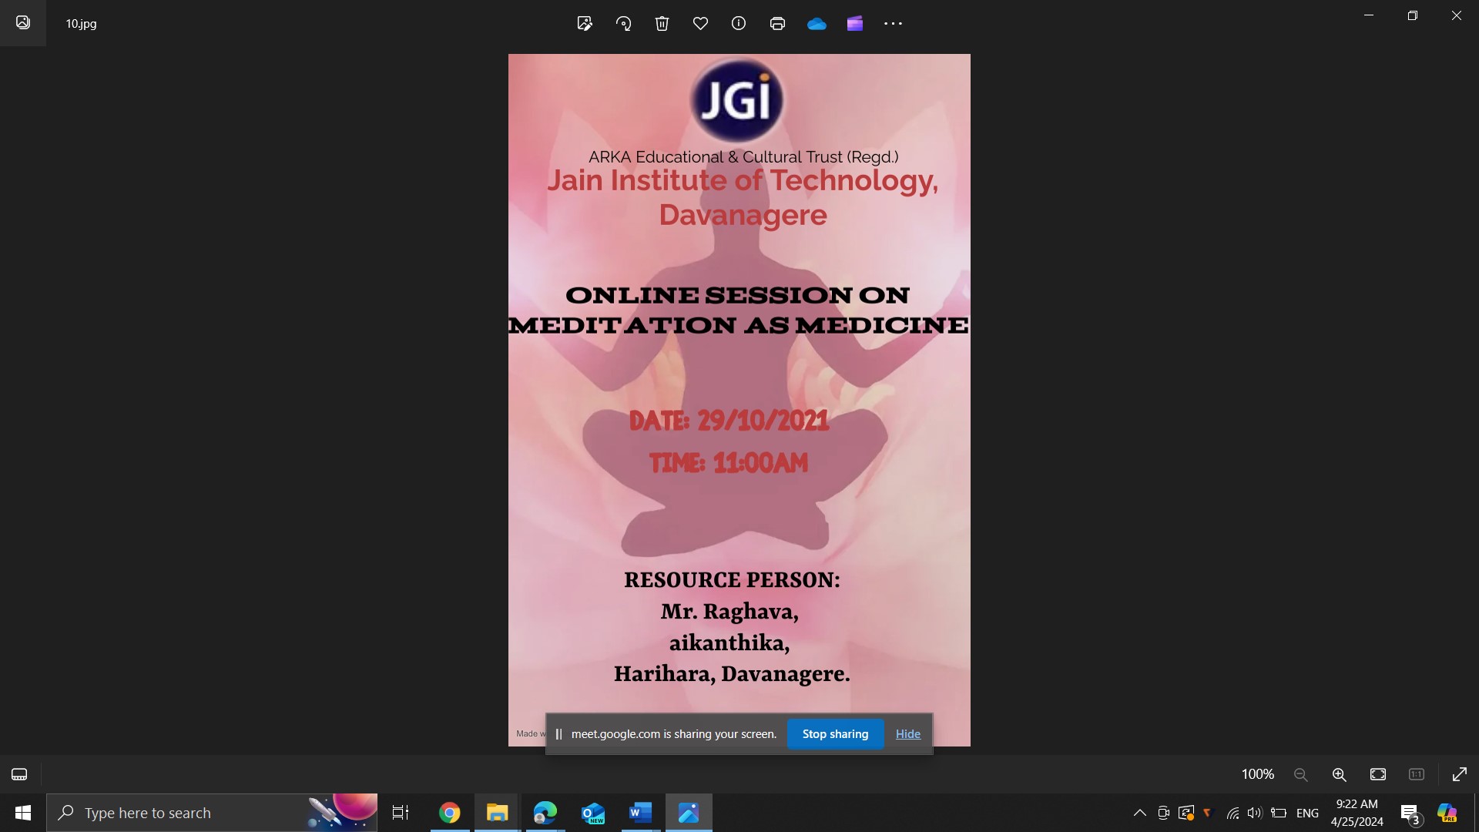Open Outlook from the taskbar
The image size is (1479, 832).
[593, 813]
